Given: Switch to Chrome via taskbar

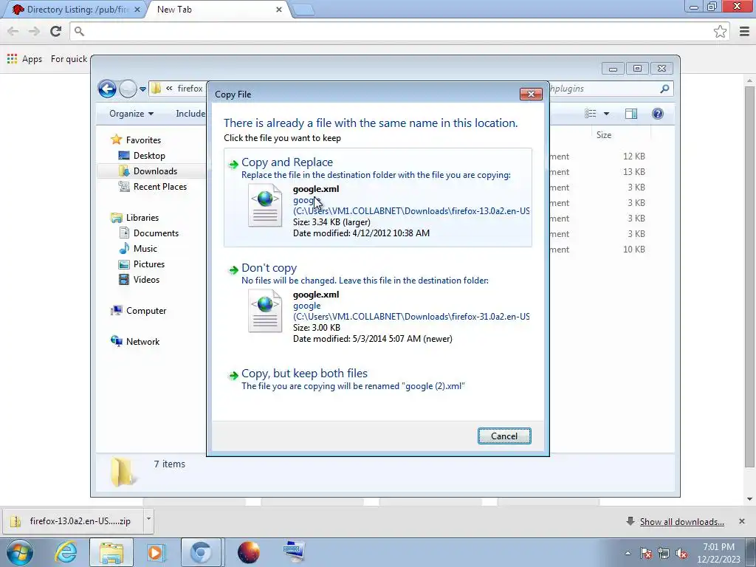Looking at the screenshot, I should pyautogui.click(x=201, y=552).
